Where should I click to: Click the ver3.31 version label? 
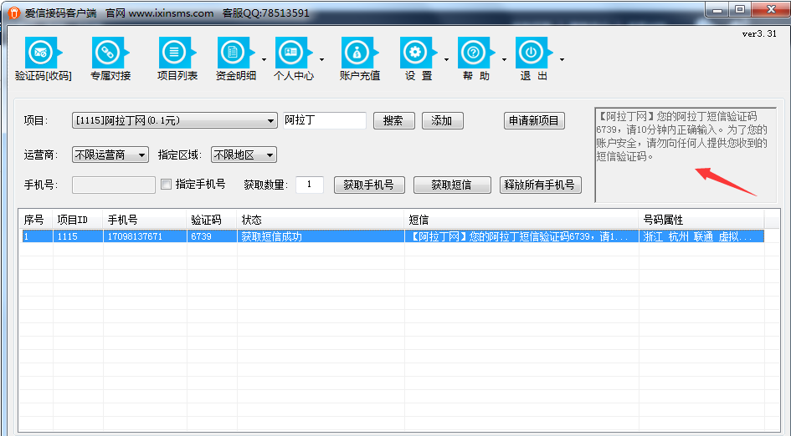pyautogui.click(x=759, y=33)
